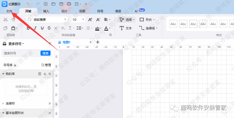
Task: Toggle underline formatting
Action: tap(42, 28)
